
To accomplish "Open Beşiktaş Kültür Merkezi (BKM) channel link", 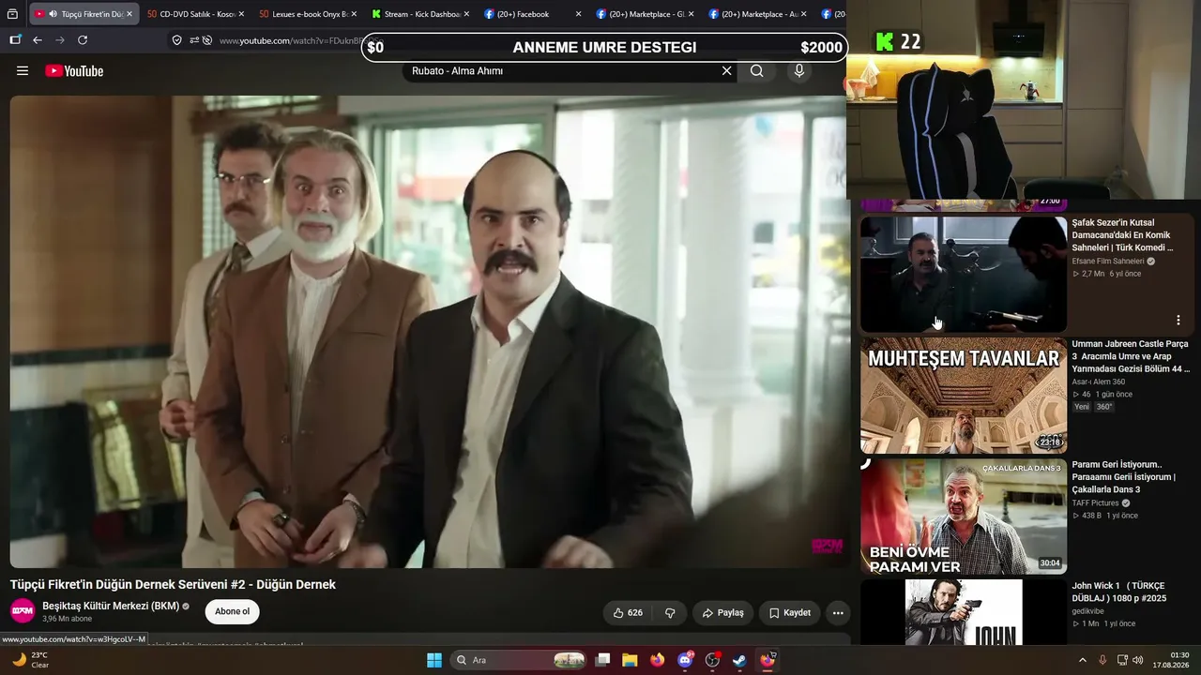I will pos(111,606).
